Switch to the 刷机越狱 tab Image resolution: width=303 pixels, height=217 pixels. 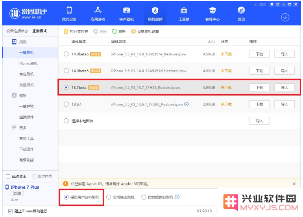point(155,13)
